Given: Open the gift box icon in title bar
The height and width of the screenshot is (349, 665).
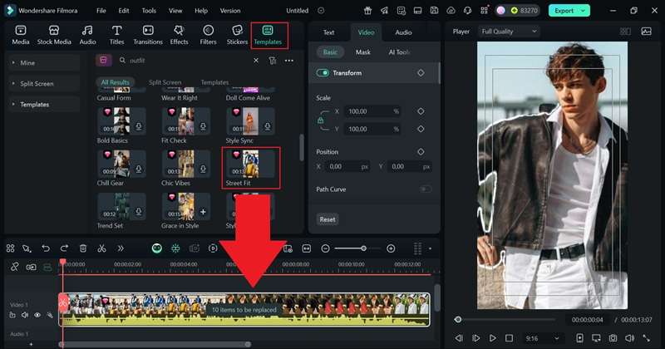Looking at the screenshot, I should [367, 11].
